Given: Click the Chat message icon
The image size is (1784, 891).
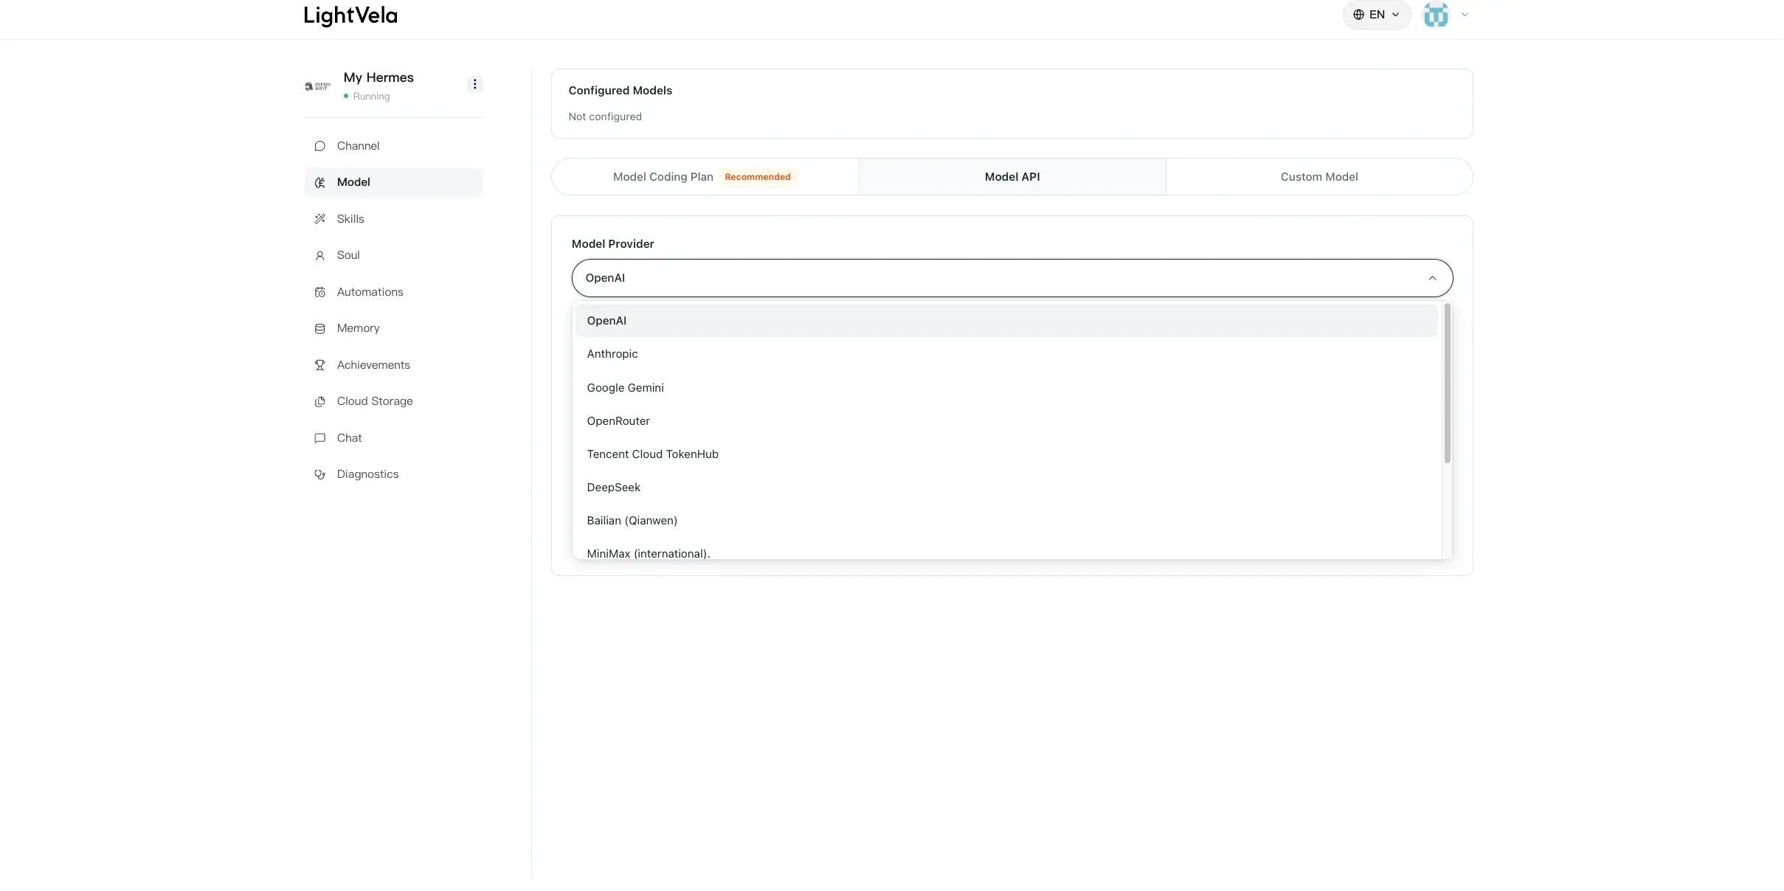Looking at the screenshot, I should (319, 438).
